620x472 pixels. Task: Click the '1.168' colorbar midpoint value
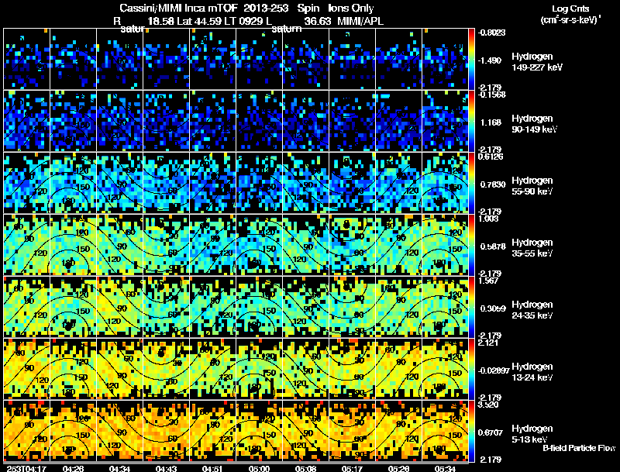[491, 122]
